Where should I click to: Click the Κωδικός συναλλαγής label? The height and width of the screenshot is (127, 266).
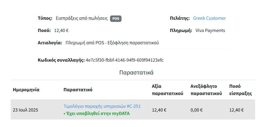tap(61, 60)
